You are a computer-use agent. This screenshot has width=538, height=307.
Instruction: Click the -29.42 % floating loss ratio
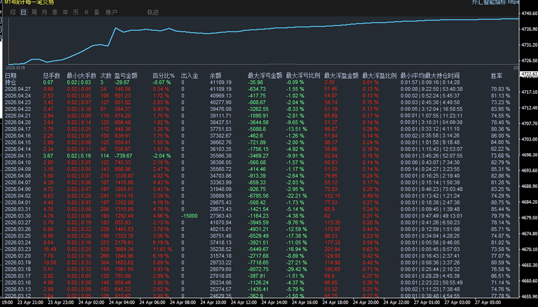[x=297, y=269]
